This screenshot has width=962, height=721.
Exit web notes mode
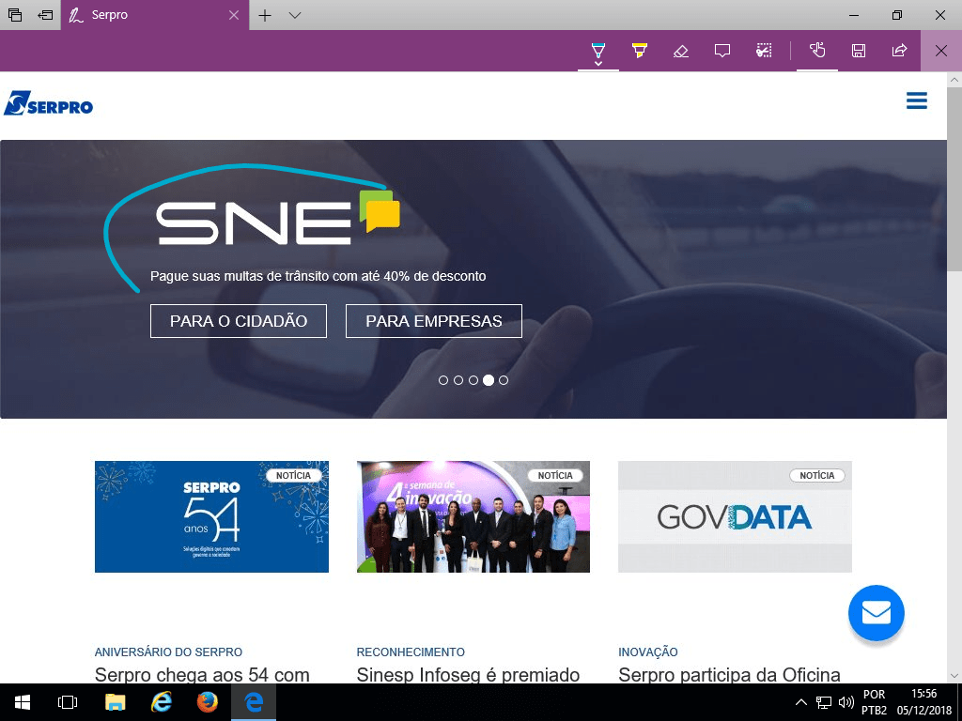point(940,51)
